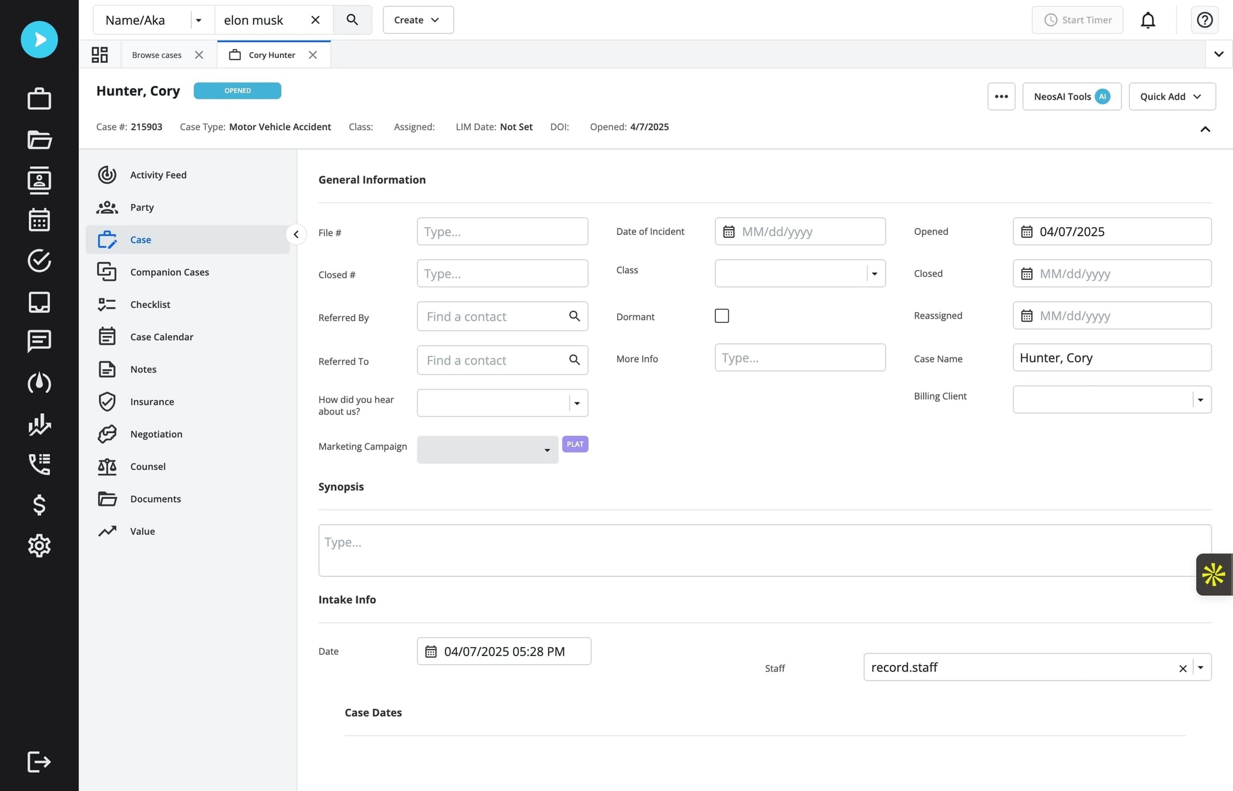1233x791 pixels.
Task: Open the calendar icon in the black sidebar
Action: click(x=39, y=220)
